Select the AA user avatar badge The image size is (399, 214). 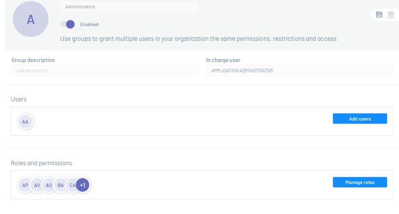25,121
